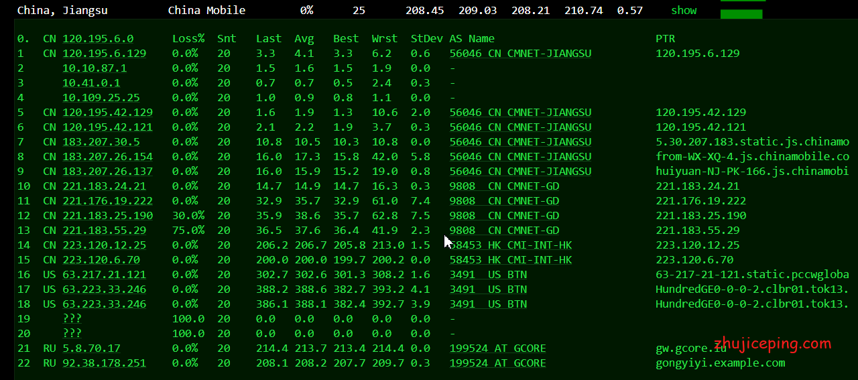
Task: Open the 9808 CN CMNET-GD link in hop 12
Action: (x=504, y=216)
